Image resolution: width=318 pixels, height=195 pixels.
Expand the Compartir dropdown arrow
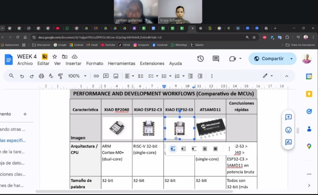[292, 58]
